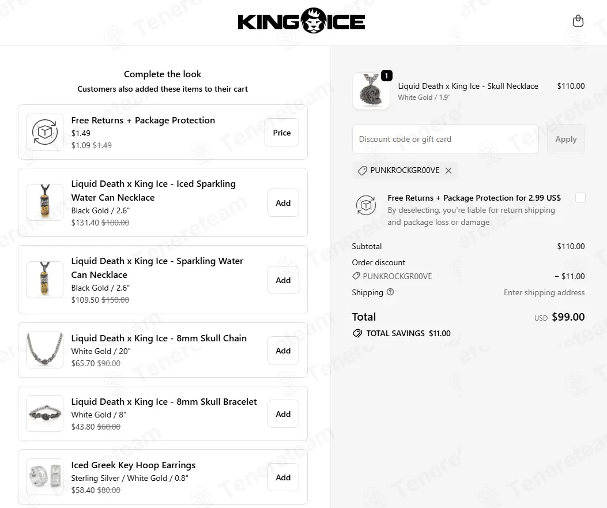Click the Free Returns box icon in Complete the look

coord(45,132)
